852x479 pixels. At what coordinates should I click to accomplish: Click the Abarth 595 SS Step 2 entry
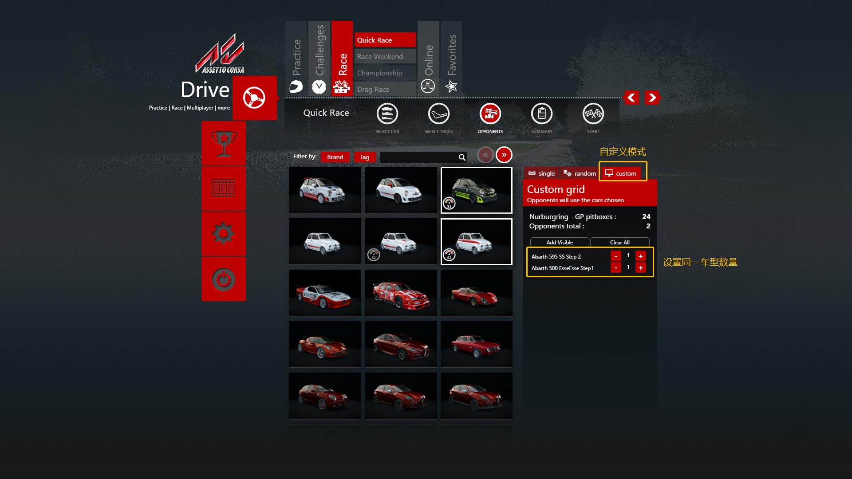556,256
